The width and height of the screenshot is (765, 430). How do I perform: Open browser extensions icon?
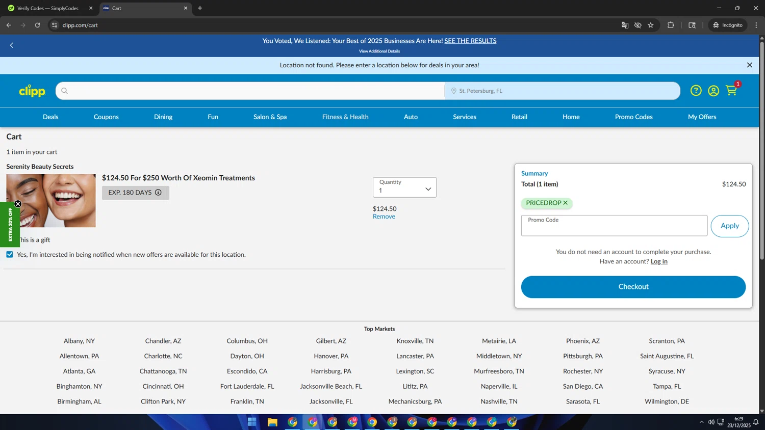(x=671, y=25)
